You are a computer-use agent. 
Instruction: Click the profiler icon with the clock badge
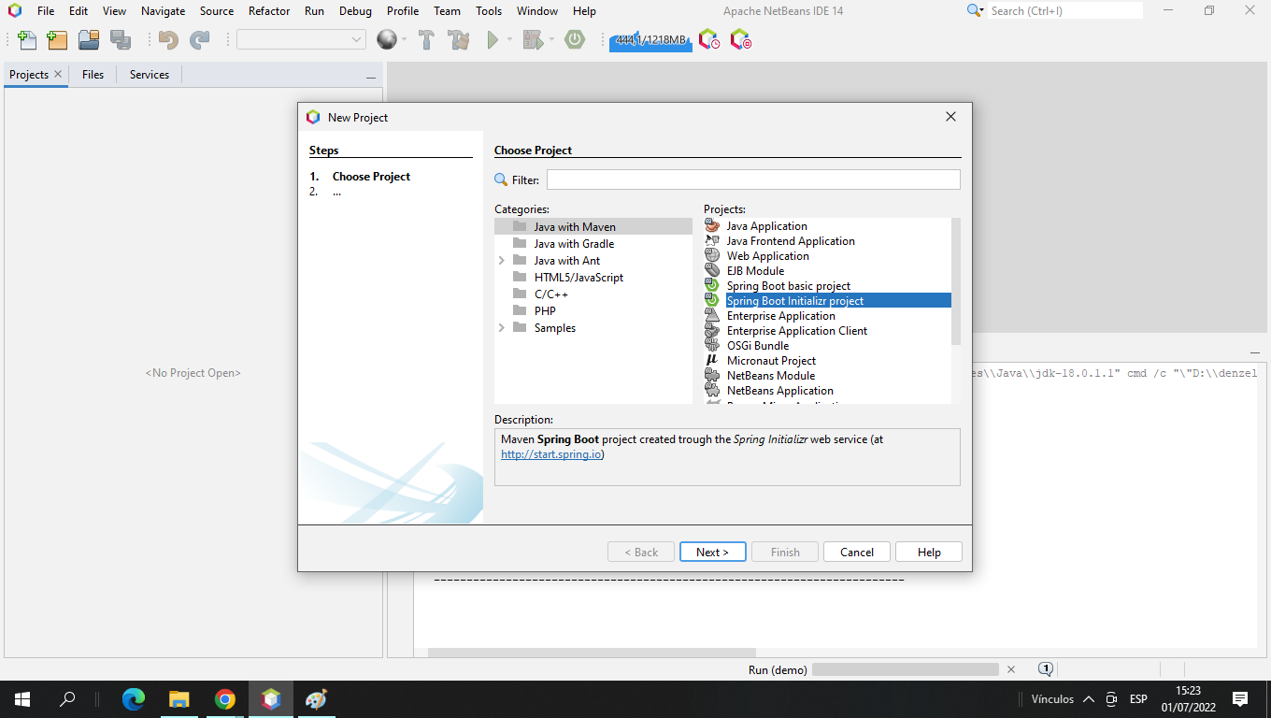pos(709,39)
